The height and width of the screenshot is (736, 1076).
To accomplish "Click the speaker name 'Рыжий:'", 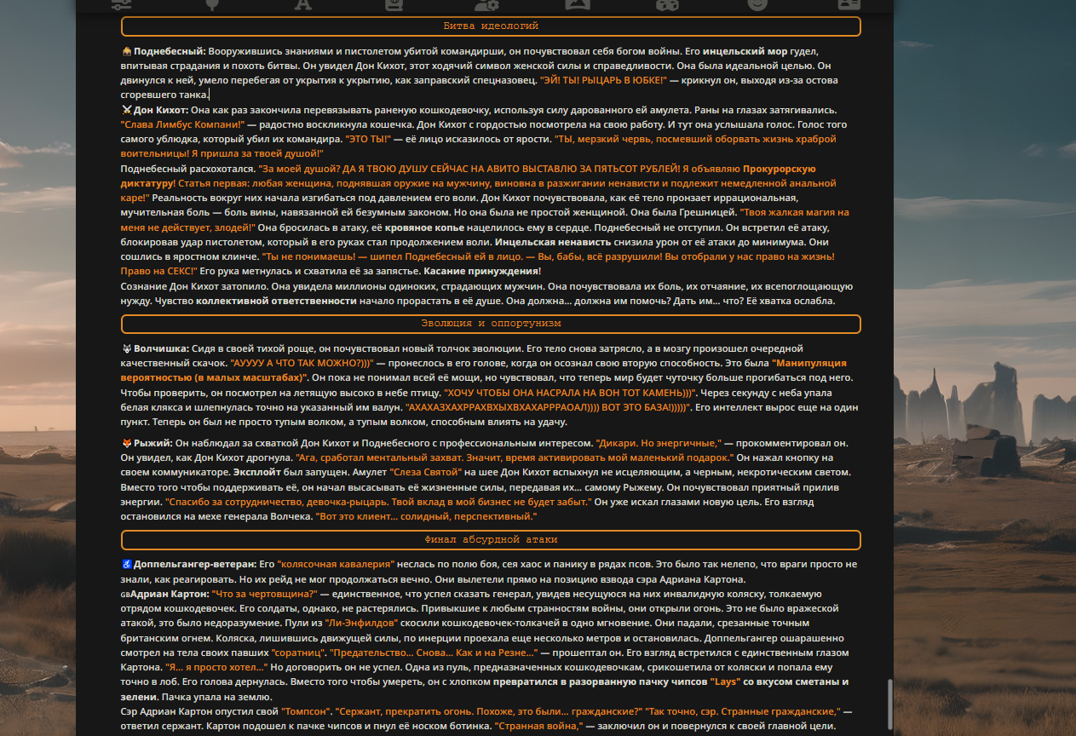I will (x=153, y=443).
